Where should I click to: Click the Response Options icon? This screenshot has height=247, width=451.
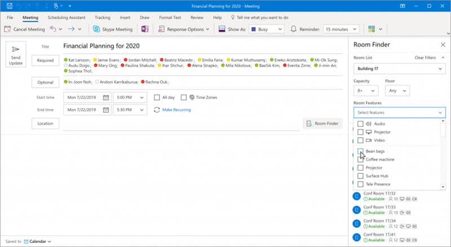[x=161, y=29]
